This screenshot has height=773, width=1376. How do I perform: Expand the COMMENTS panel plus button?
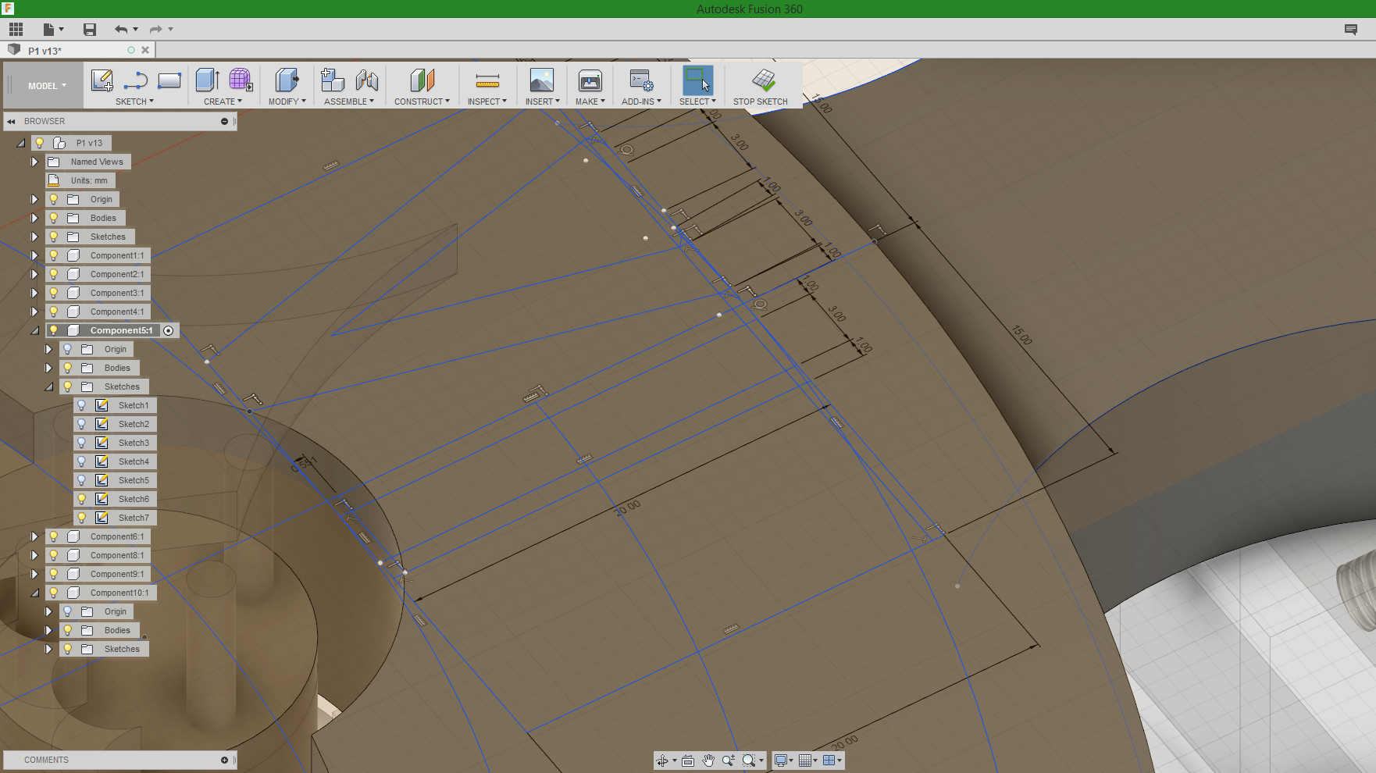pyautogui.click(x=225, y=760)
